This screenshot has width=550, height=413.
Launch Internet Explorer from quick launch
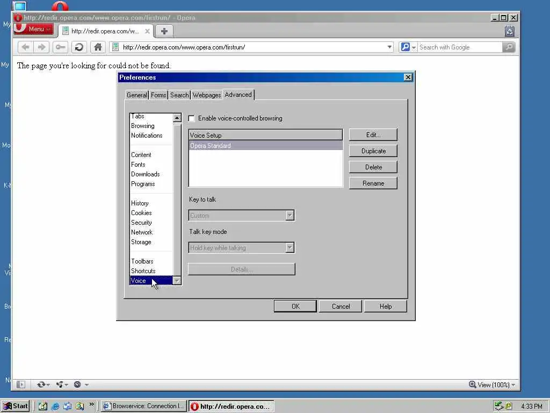click(55, 407)
